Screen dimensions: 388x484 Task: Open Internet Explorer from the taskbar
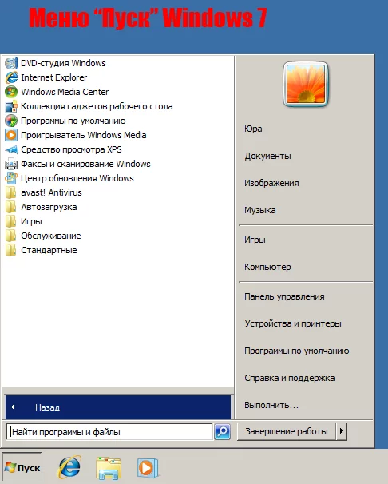[69, 467]
